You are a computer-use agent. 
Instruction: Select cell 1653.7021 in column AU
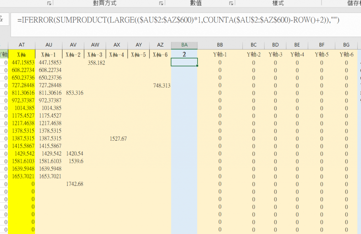click(49, 177)
